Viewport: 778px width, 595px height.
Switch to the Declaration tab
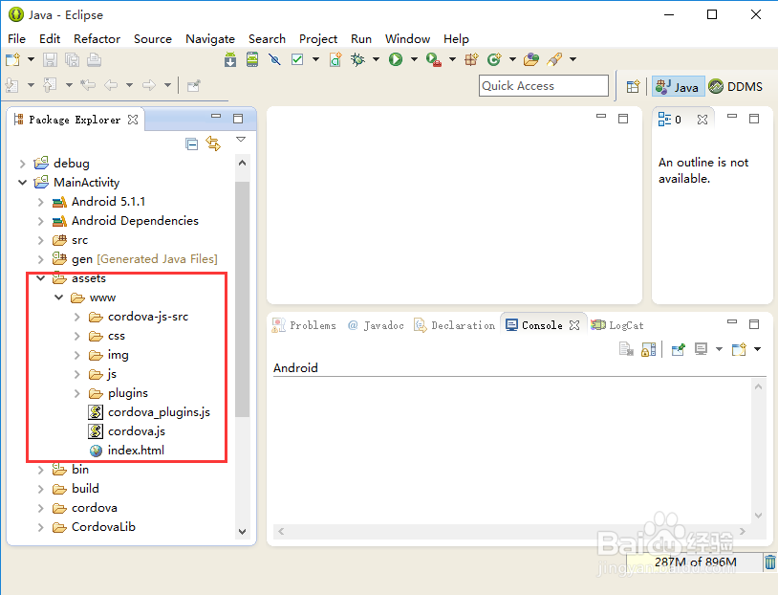click(455, 325)
